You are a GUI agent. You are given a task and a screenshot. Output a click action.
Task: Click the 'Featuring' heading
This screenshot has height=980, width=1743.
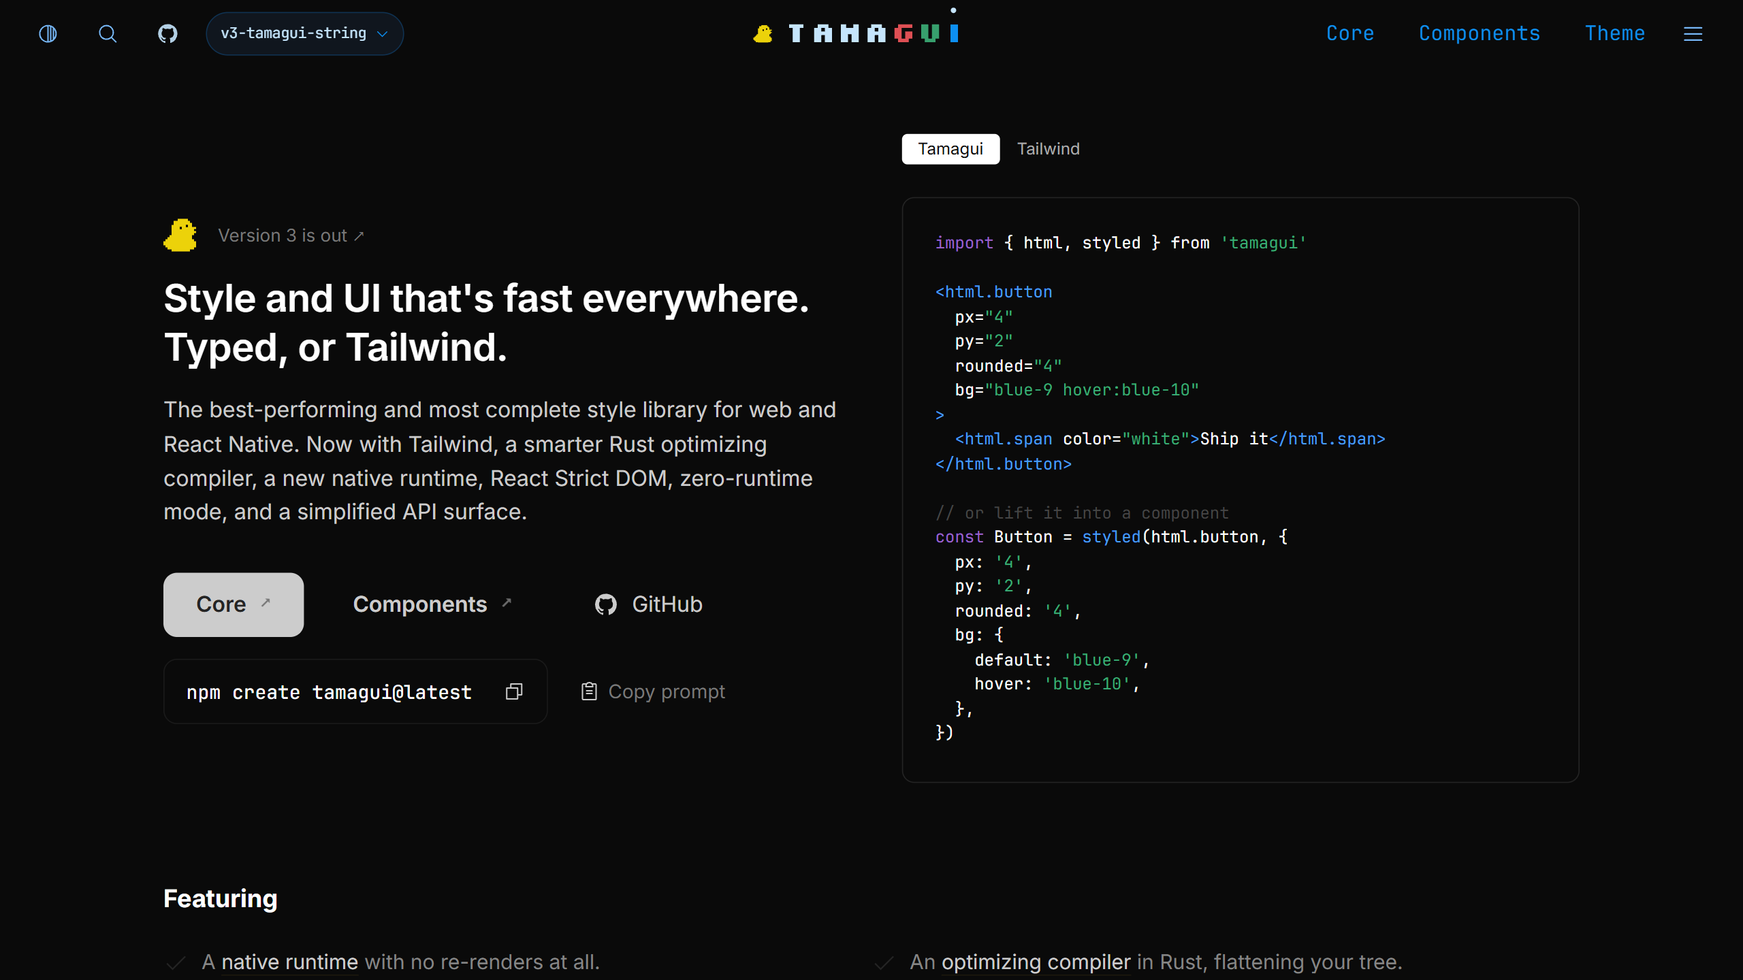tap(221, 898)
